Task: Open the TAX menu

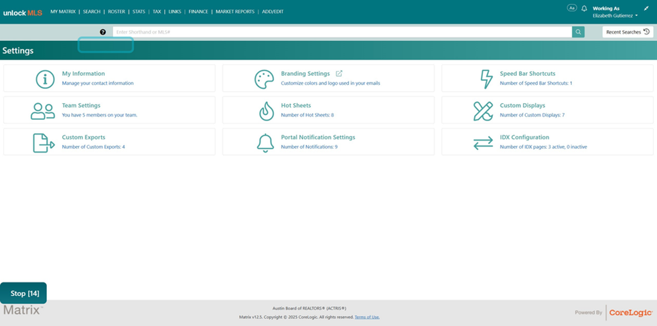Action: 157,12
